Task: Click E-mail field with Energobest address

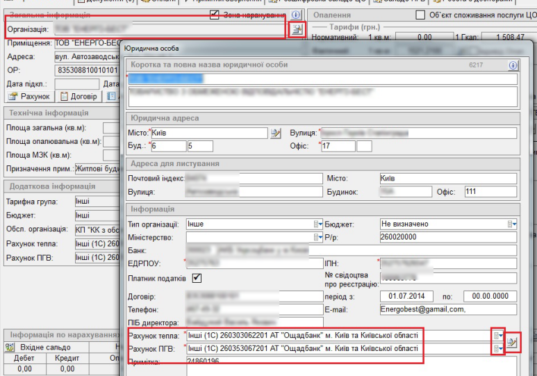Action: 448,309
